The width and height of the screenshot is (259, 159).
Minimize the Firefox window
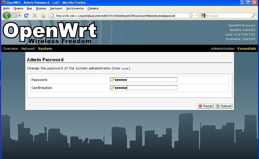tap(243, 3)
